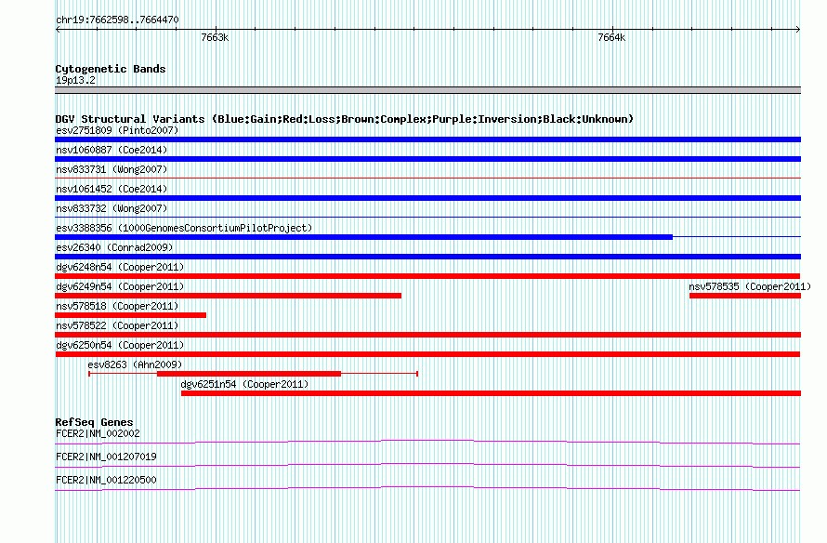Open dgv6250n54 (Cooper2011) label
Image resolution: width=827 pixels, height=543 pixels.
[120, 345]
